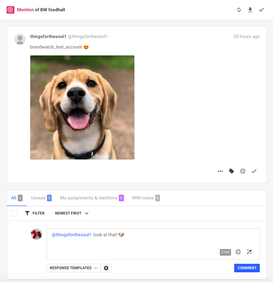273x282 pixels.
Task: Open the beagle dog photo thumbnail
Action: (82, 107)
